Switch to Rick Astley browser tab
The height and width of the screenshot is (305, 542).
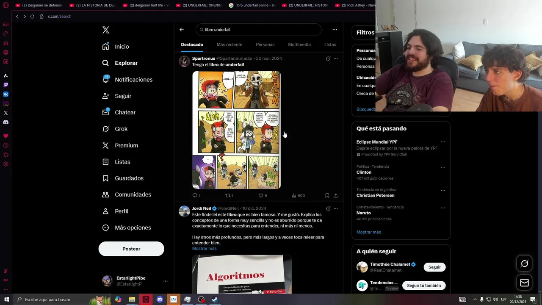tap(355, 6)
